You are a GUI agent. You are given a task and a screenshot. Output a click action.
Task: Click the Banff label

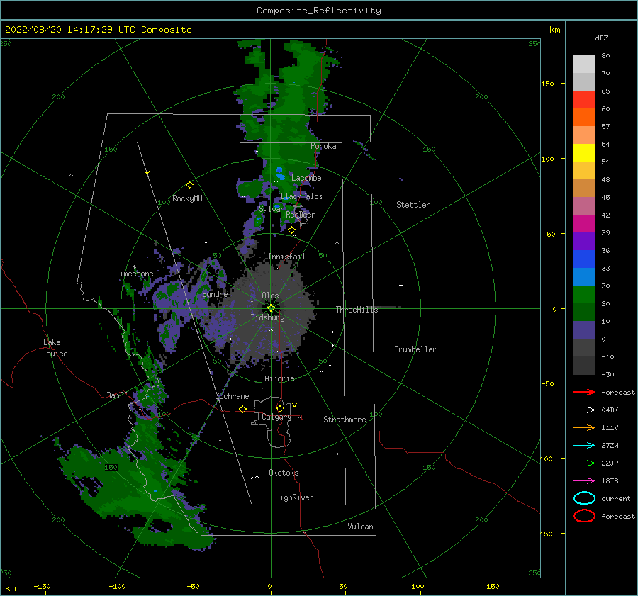117,395
